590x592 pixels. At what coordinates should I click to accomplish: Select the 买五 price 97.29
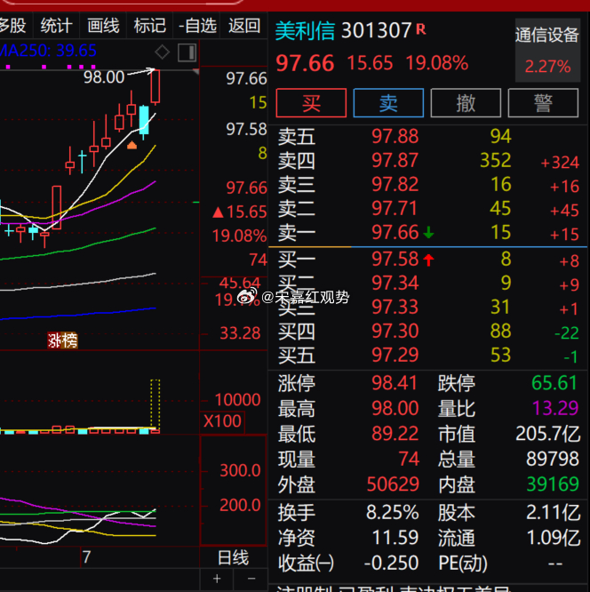click(x=395, y=355)
